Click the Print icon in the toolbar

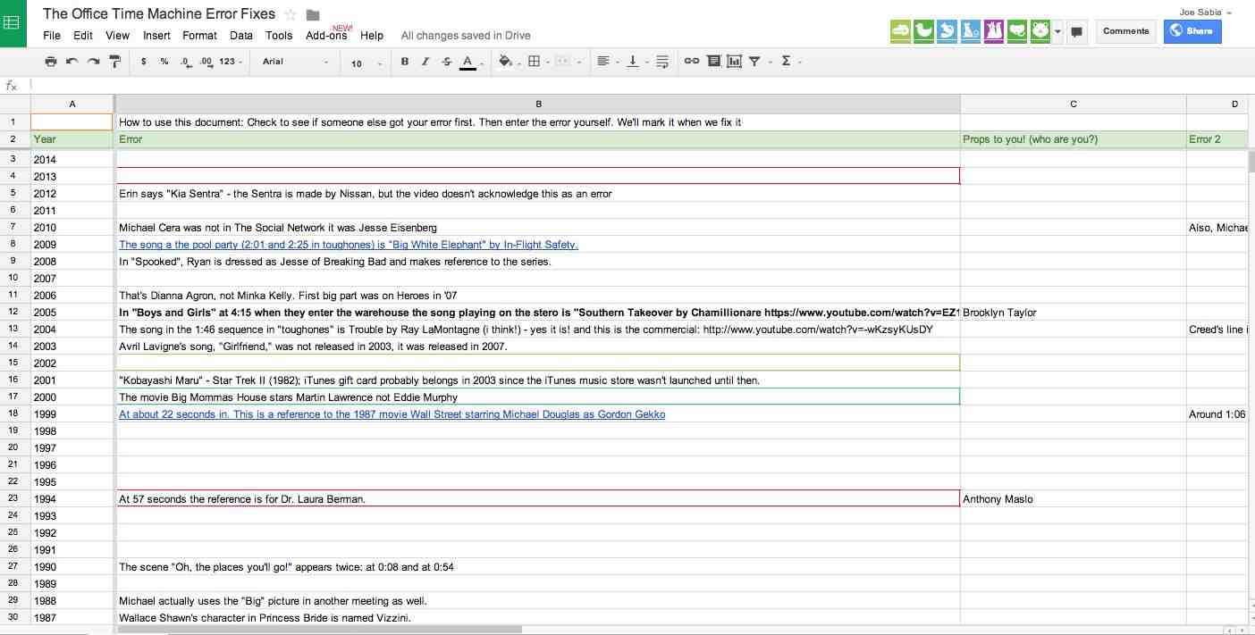click(51, 62)
